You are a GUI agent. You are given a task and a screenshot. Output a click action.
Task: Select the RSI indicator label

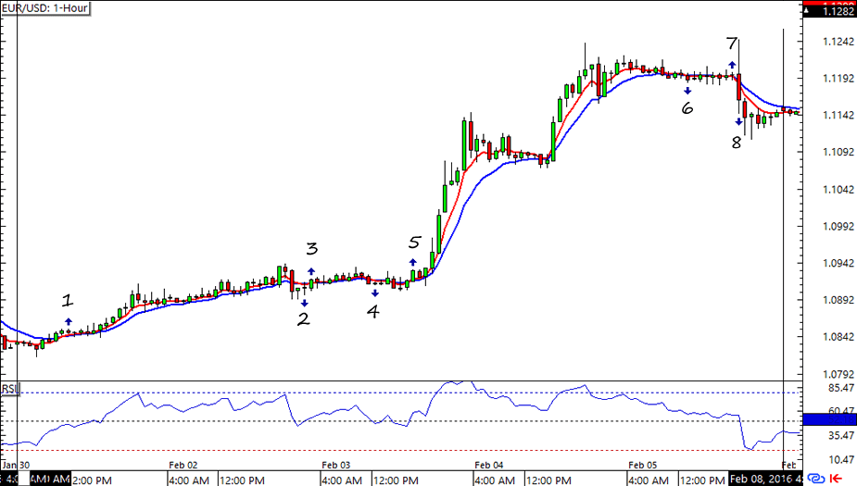(x=10, y=389)
